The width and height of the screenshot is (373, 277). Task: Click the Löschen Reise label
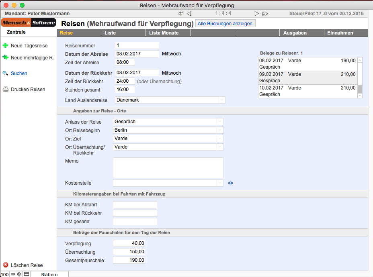click(27, 265)
